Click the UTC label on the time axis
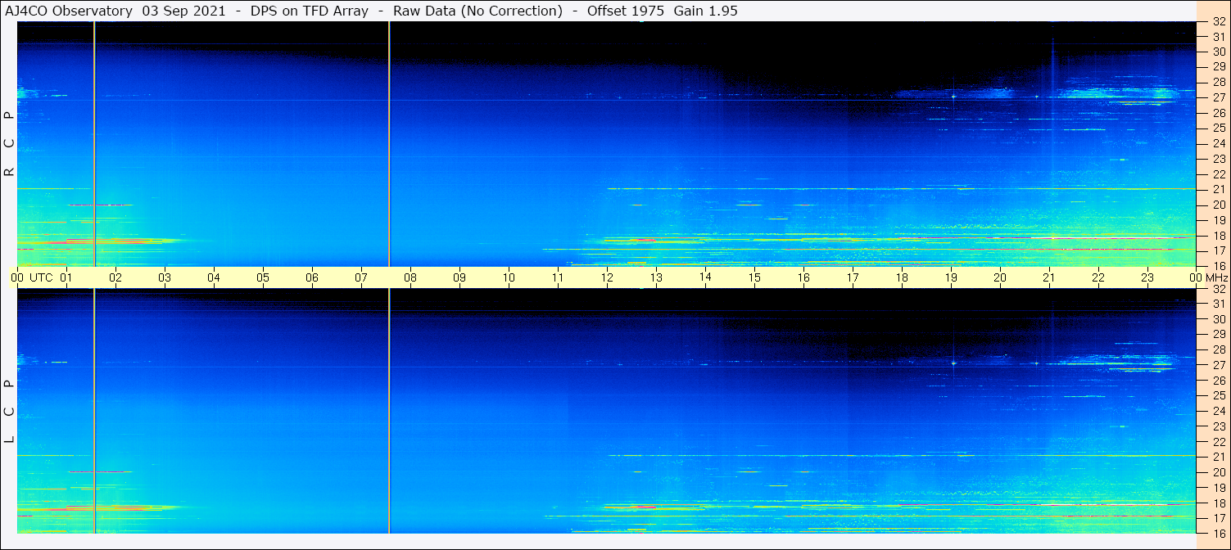1231x550 pixels. 42,277
